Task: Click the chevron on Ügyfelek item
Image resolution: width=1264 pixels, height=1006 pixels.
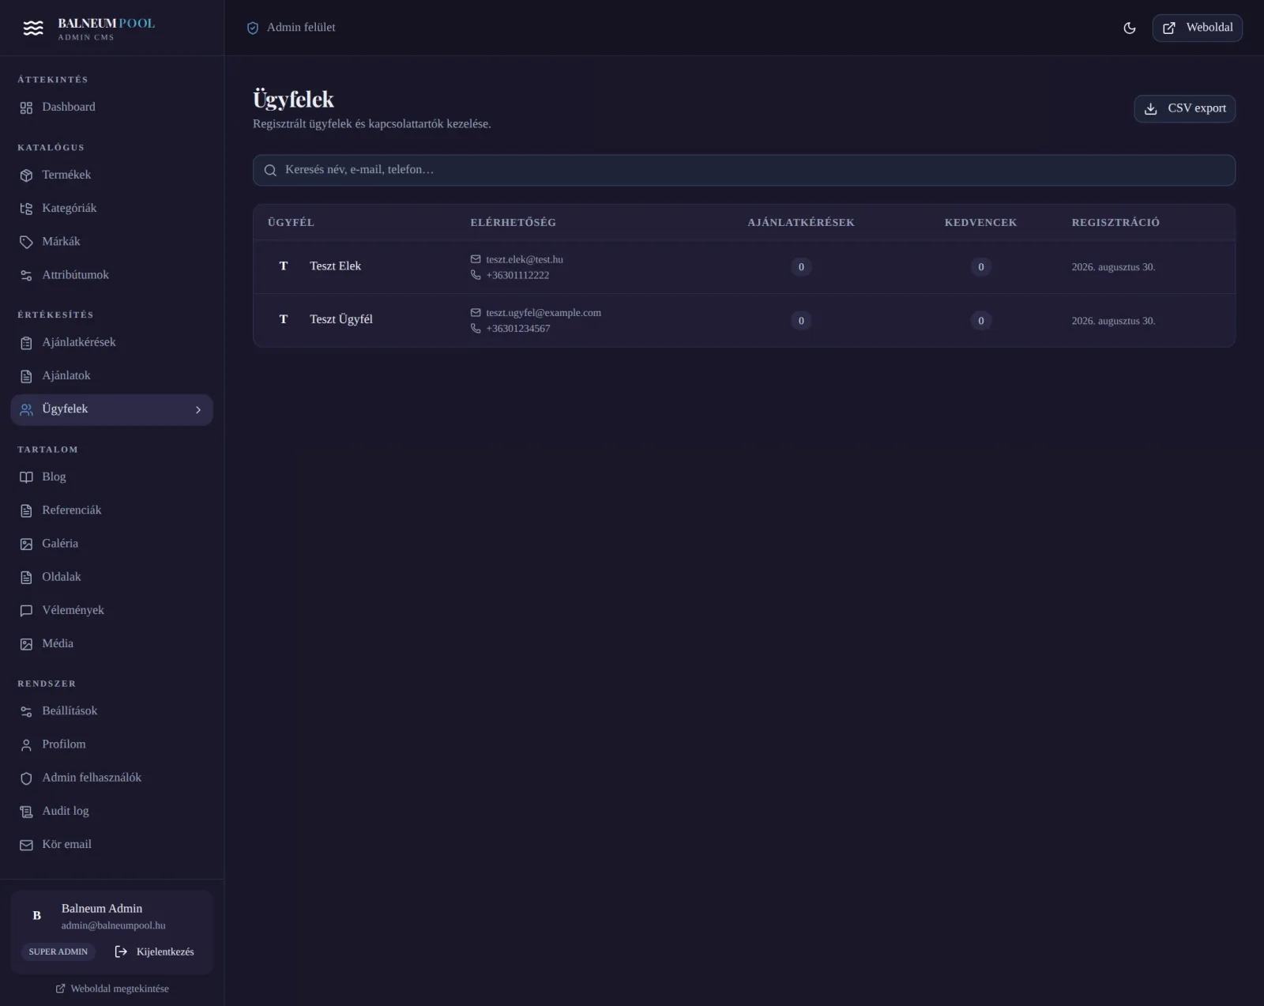Action: (198, 409)
